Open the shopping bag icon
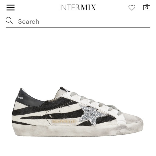156x156 pixels. pos(147,7)
